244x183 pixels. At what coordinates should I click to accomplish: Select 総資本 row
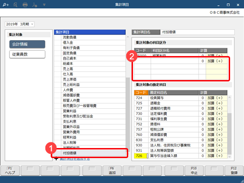90,64
